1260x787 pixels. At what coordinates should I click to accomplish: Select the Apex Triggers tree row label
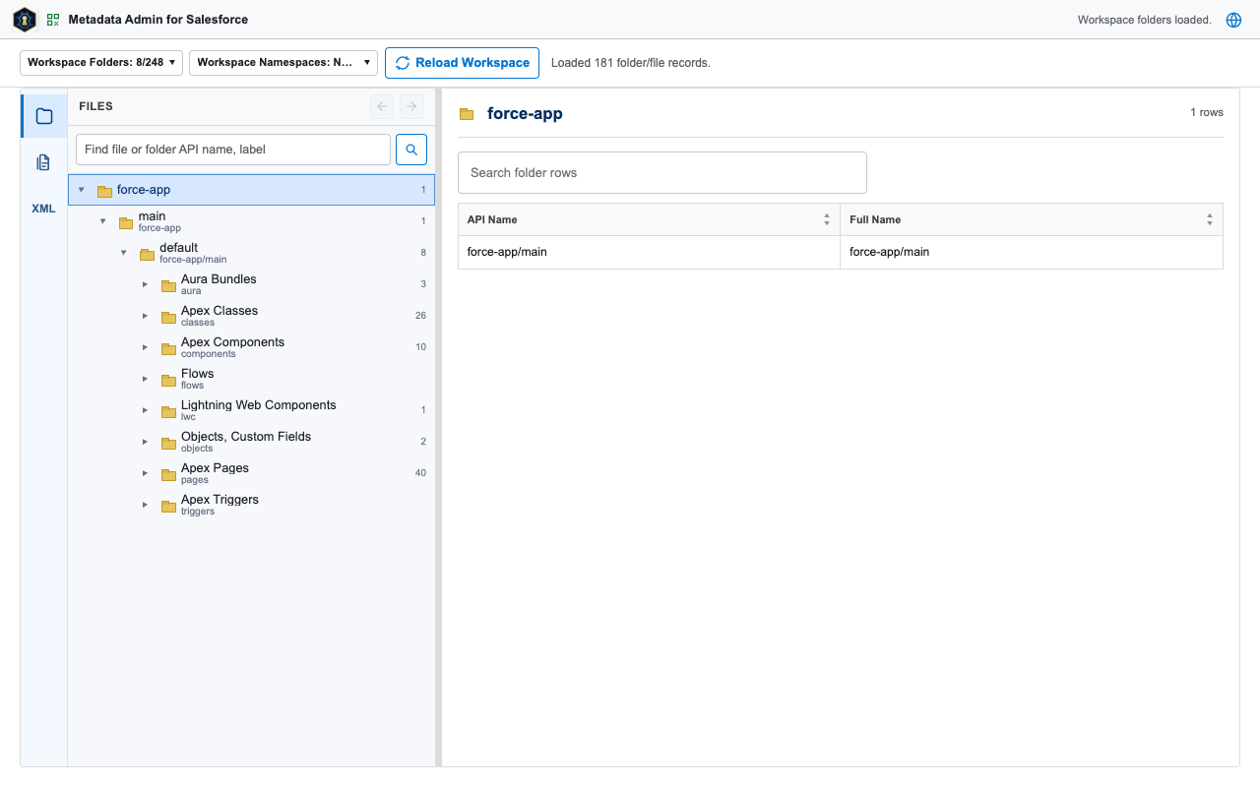[x=220, y=500]
